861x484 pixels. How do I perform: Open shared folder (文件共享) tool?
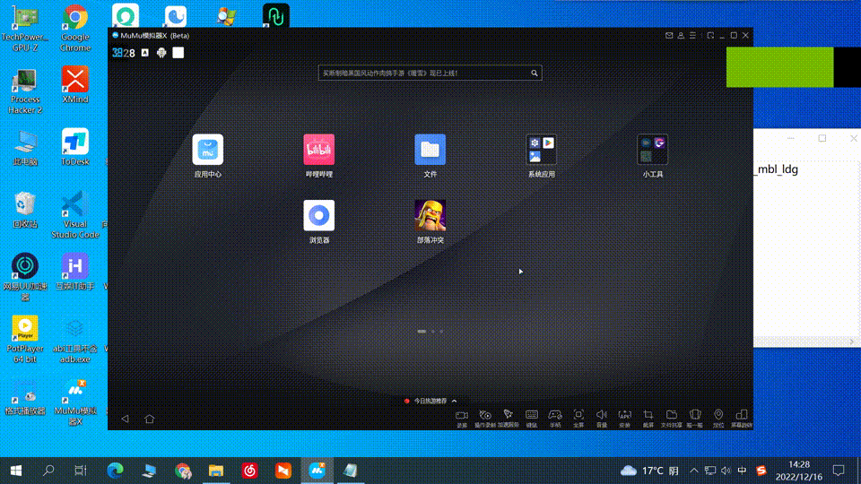click(x=672, y=419)
